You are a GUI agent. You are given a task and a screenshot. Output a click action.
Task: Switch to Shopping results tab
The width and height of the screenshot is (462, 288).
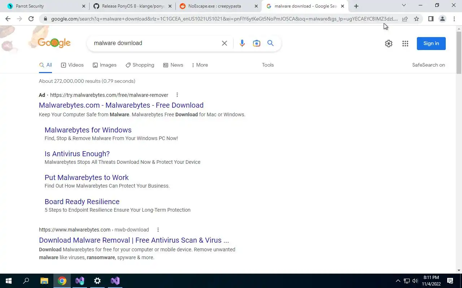(140, 65)
